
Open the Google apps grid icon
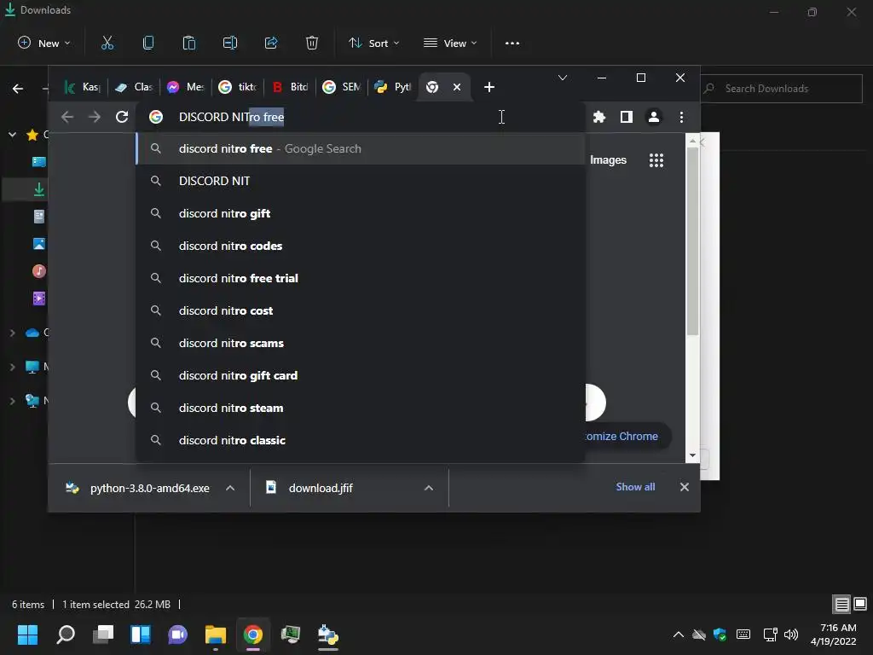(x=656, y=160)
